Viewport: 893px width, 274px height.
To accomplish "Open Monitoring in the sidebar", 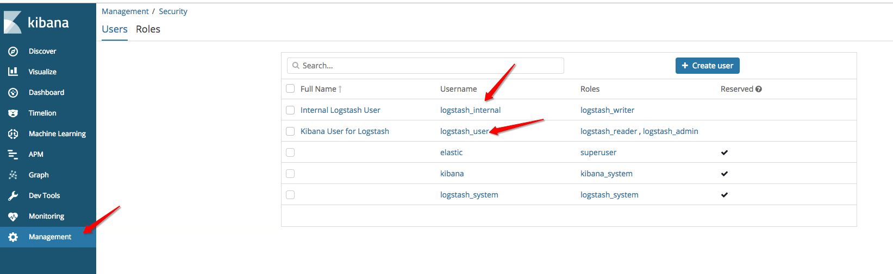I will 48,216.
